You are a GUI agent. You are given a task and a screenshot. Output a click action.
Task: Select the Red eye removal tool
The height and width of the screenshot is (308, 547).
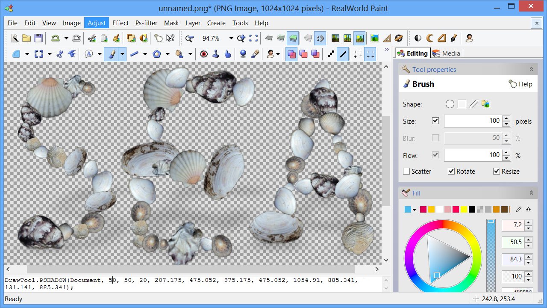(204, 54)
